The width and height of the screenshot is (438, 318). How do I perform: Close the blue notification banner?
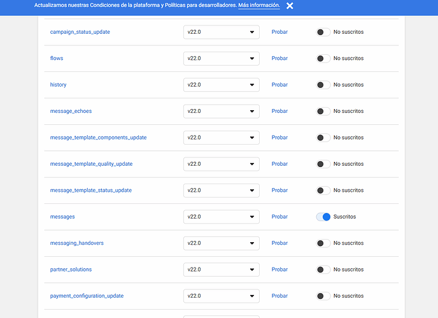[290, 6]
